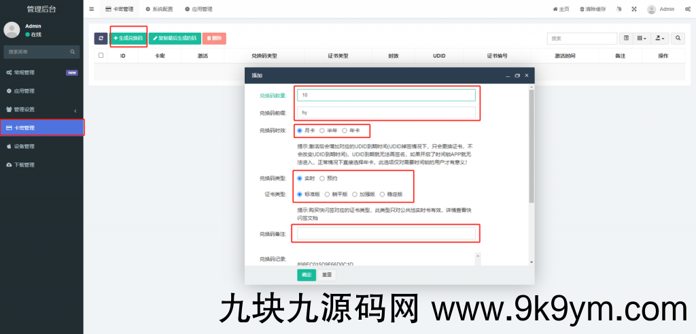Image resolution: width=696 pixels, height=334 pixels.
Task: Open the export data dropdown
Action: (660, 39)
